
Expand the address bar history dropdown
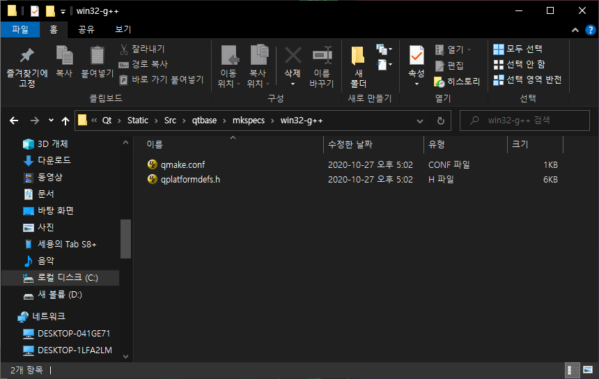coord(420,121)
